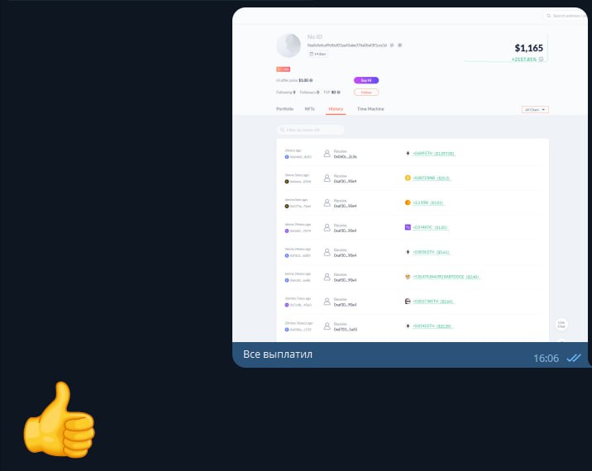The image size is (592, 471).
Task: Click the thumbs up emoji reaction
Action: point(60,421)
